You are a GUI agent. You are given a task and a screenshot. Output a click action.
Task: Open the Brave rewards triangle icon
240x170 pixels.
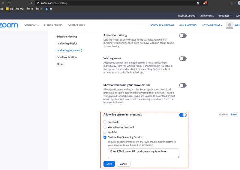click(205, 3)
